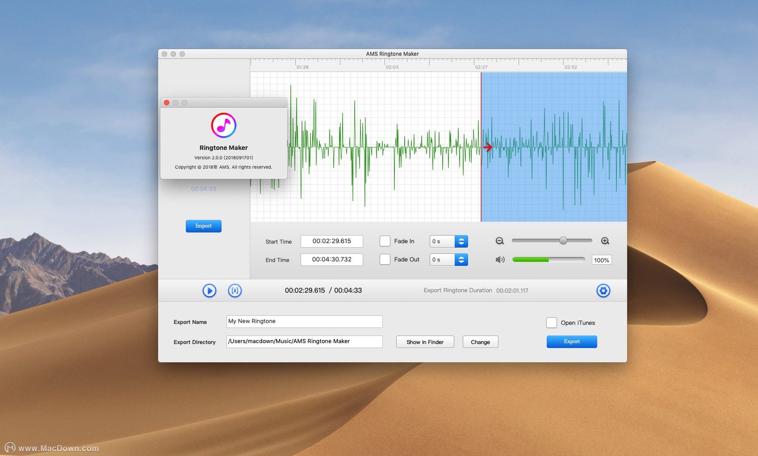
Task: Click the Start Time field
Action: pyautogui.click(x=332, y=241)
